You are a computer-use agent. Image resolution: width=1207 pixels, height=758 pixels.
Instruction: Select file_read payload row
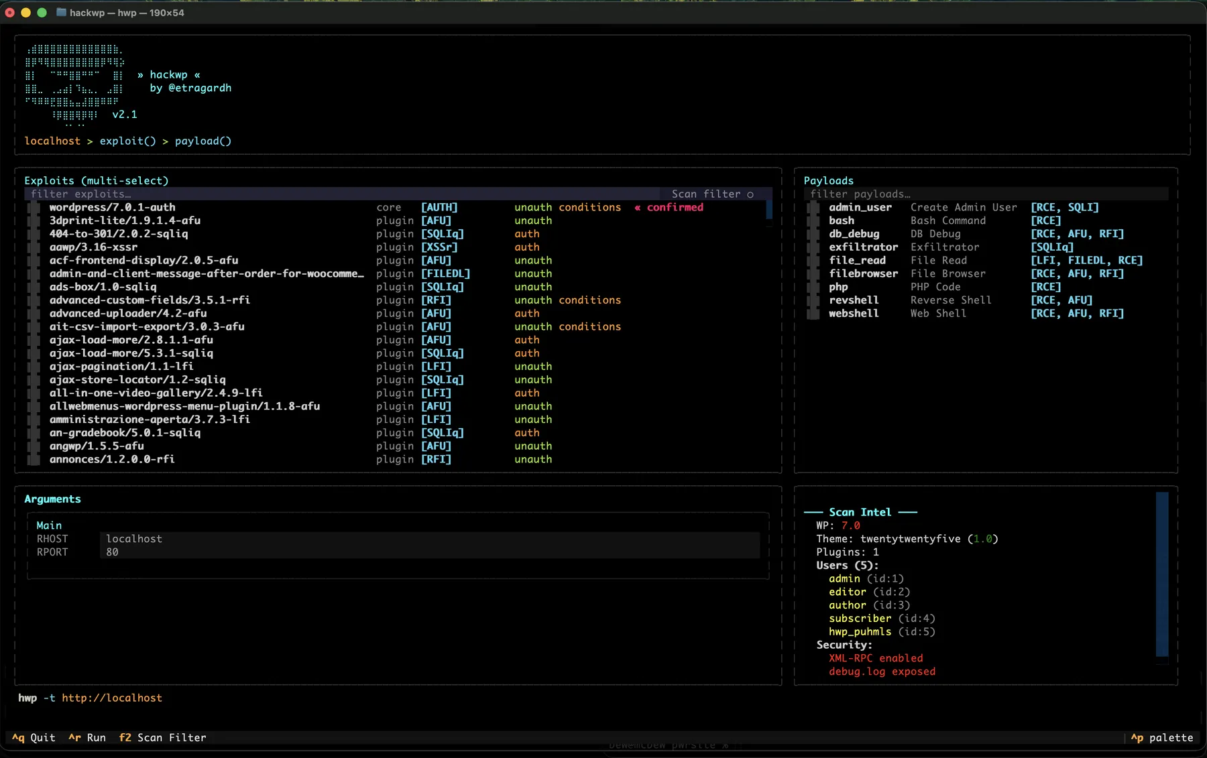(x=986, y=261)
